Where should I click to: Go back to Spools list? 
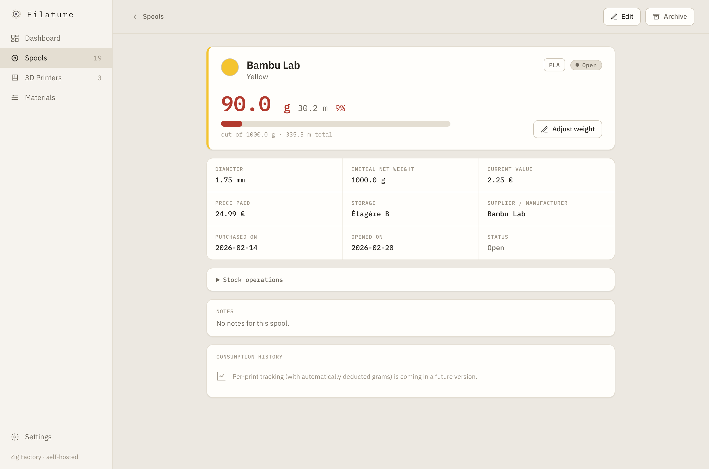(148, 17)
